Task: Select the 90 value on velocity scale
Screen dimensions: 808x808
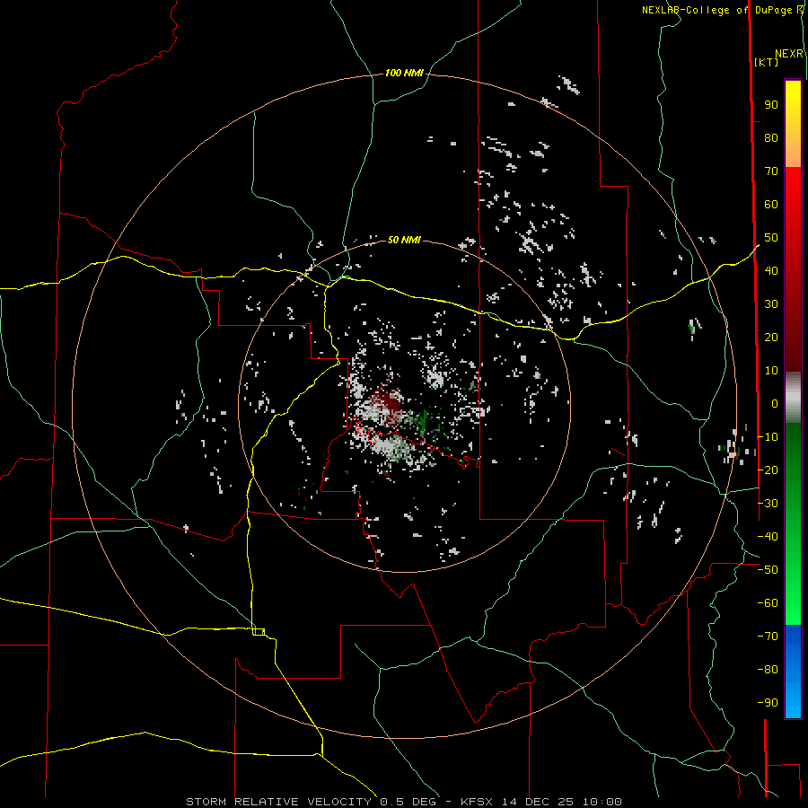Action: tap(771, 105)
